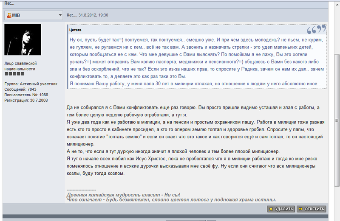This screenshot has width=340, height=221.
Task: Click the topic heading 'Re:...' at page top
Action: (x=9, y=3)
